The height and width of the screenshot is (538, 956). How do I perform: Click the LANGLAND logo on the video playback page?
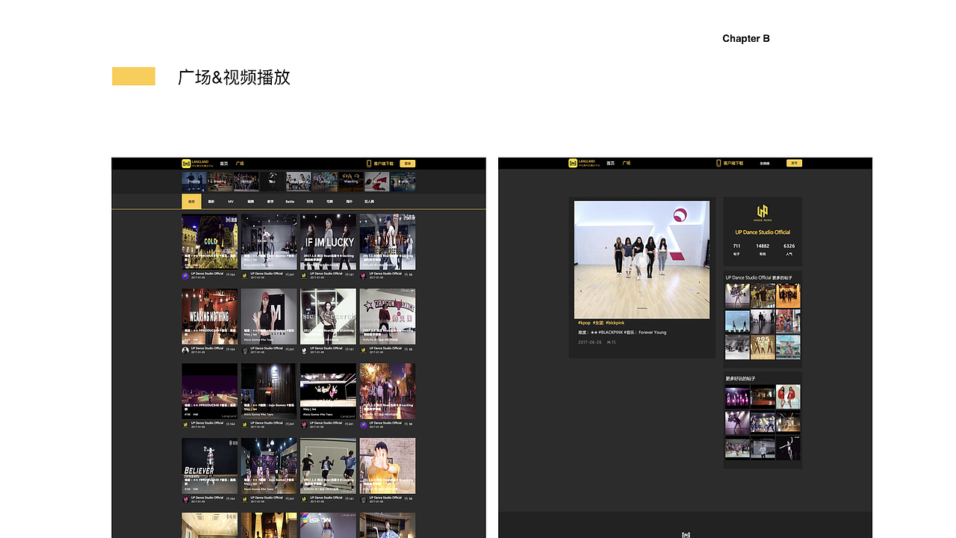click(584, 163)
